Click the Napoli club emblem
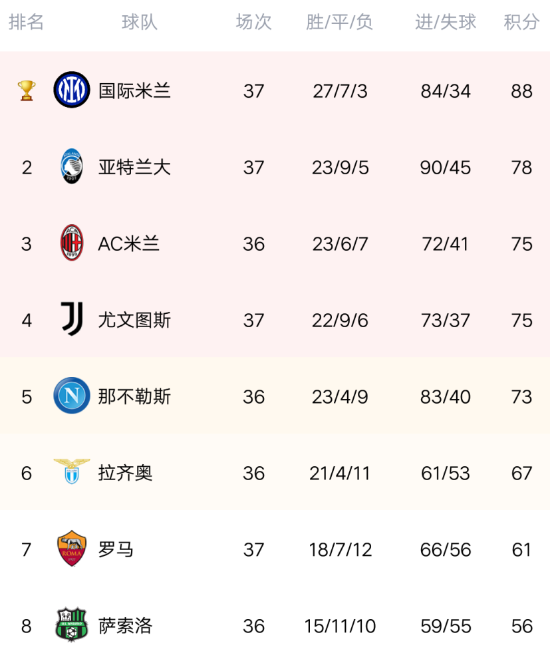Viewport: 550px width, 665px height. coord(72,395)
